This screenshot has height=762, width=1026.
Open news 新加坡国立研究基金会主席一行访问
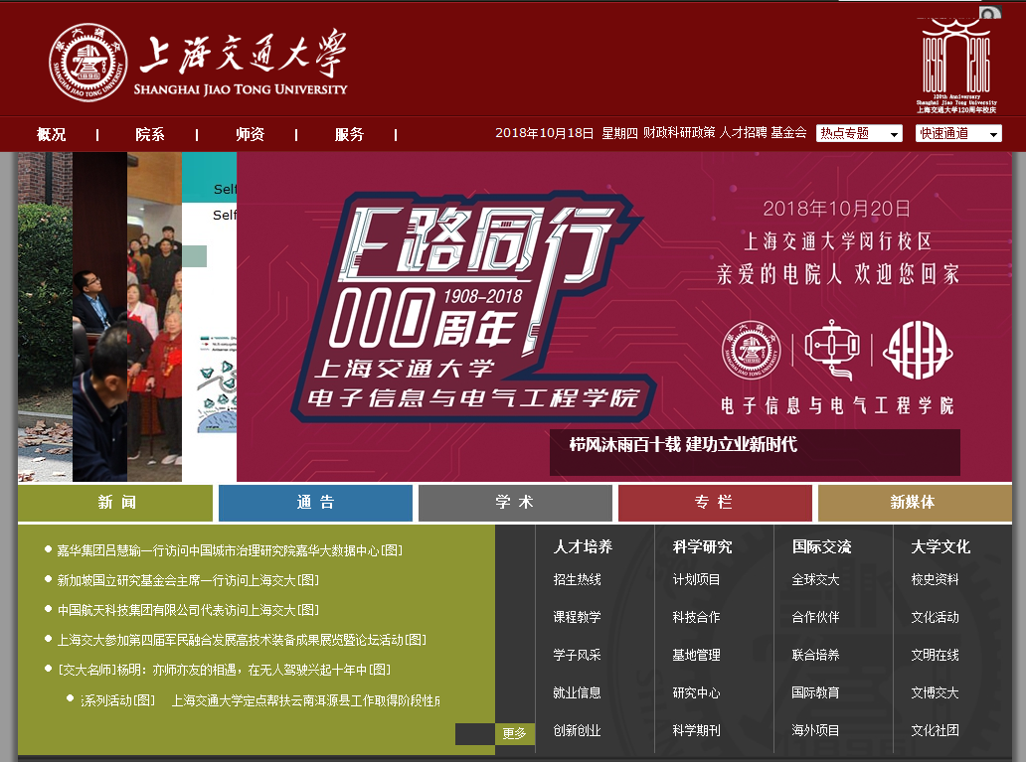188,580
